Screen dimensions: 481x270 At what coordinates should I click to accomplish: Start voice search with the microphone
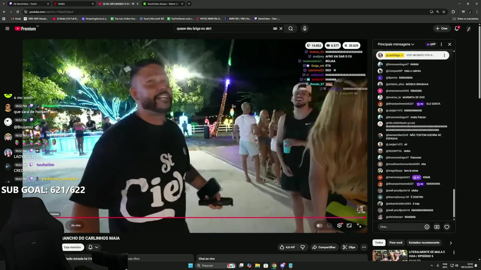[x=305, y=28]
